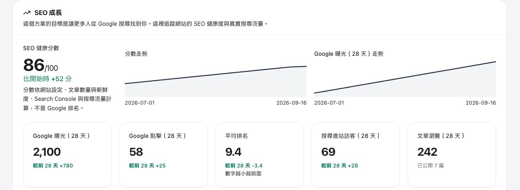Click the 文章瀏覽(28 天)card label

coord(441,136)
